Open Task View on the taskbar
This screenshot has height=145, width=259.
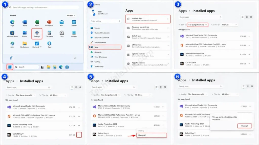click(42, 67)
